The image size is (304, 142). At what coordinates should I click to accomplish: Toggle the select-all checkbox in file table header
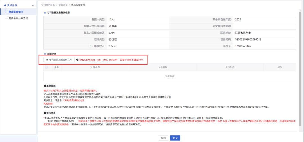(x=46, y=67)
